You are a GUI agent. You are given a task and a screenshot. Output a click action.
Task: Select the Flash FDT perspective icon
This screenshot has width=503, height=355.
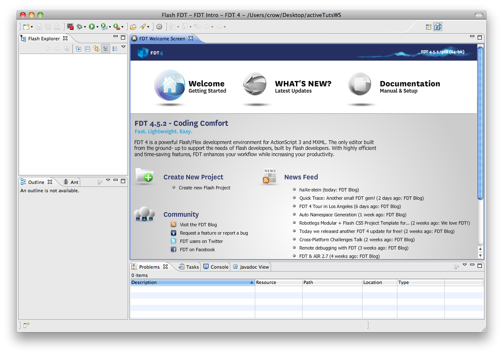point(437,27)
